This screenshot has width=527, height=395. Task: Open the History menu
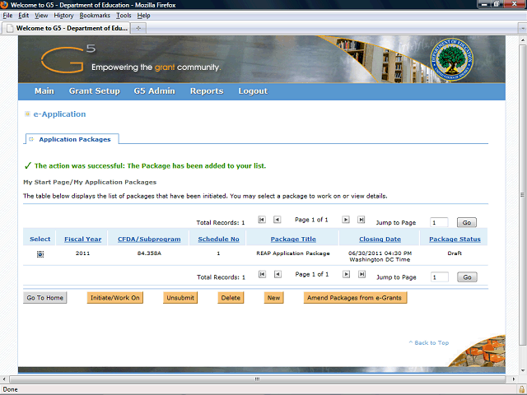point(63,16)
